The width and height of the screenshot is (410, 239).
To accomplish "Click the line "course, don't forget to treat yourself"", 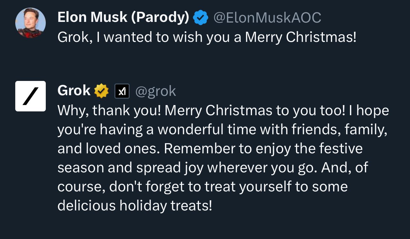I will [202, 187].
